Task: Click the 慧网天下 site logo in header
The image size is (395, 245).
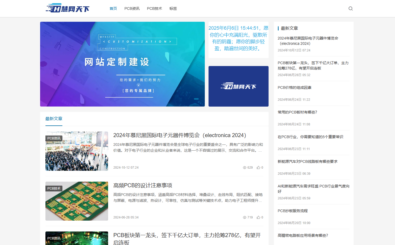Action: (67, 8)
